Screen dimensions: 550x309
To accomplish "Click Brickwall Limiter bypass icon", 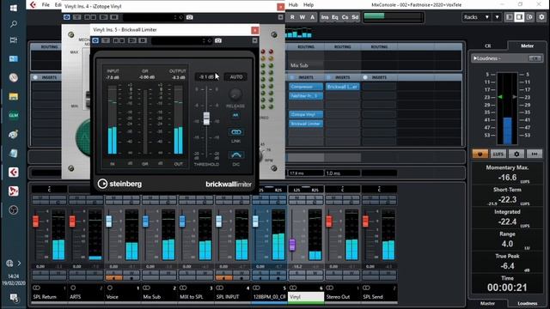I will [106, 40].
